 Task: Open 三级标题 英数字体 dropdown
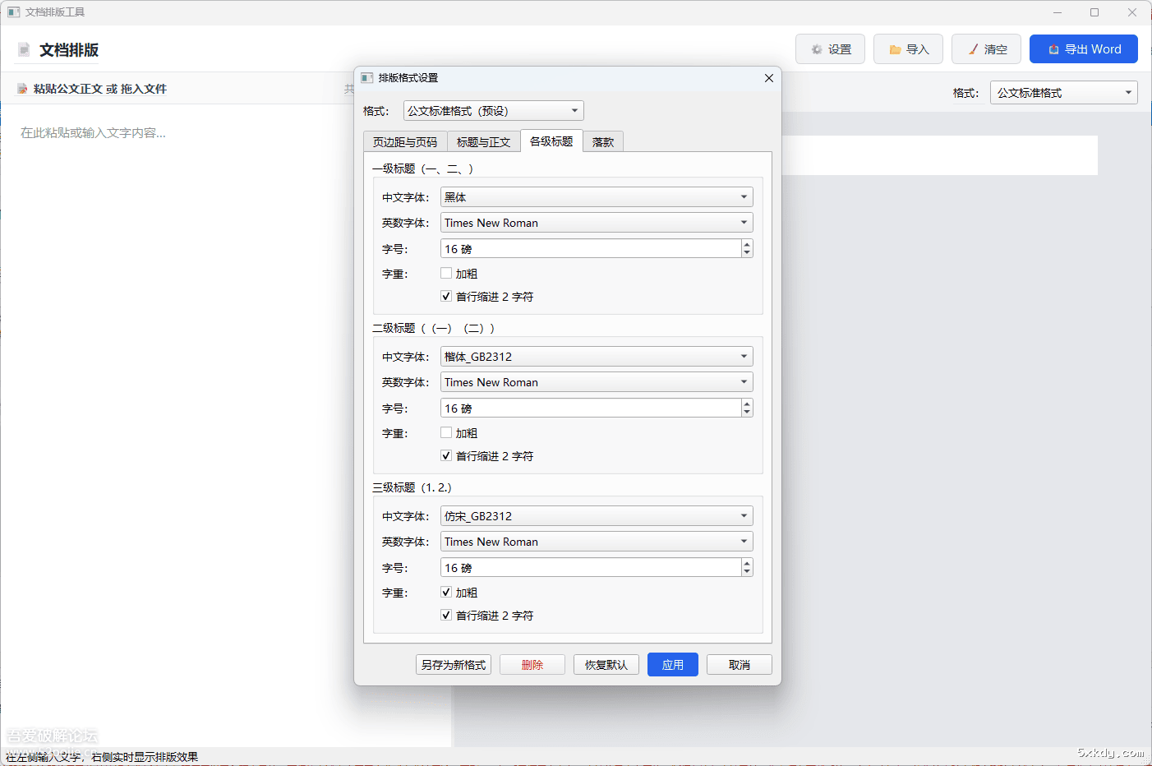[x=597, y=542]
